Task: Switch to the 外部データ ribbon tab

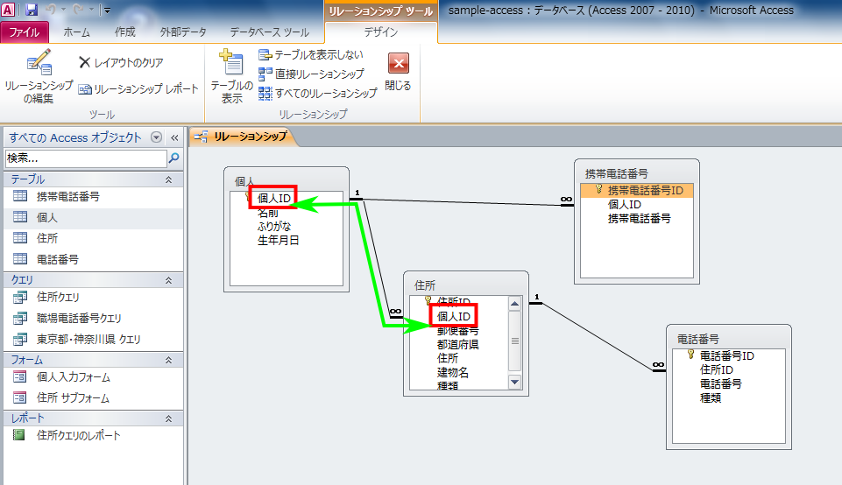Action: pyautogui.click(x=183, y=32)
